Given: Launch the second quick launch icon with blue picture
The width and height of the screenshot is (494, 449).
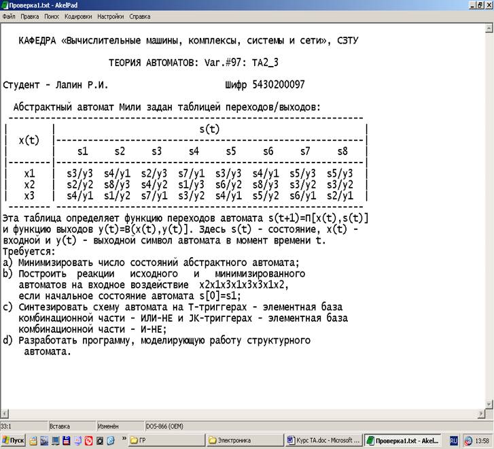Looking at the screenshot, I should (44, 440).
